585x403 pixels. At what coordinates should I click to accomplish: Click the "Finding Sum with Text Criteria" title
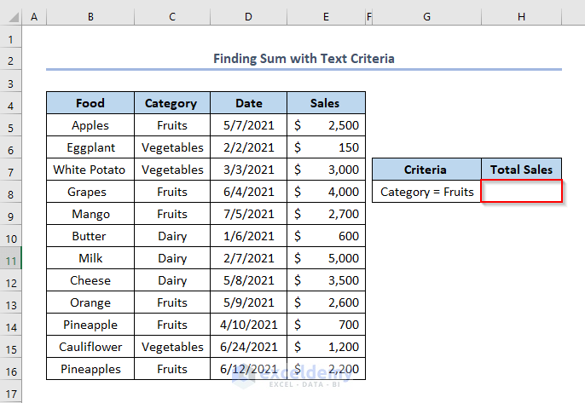tap(304, 59)
